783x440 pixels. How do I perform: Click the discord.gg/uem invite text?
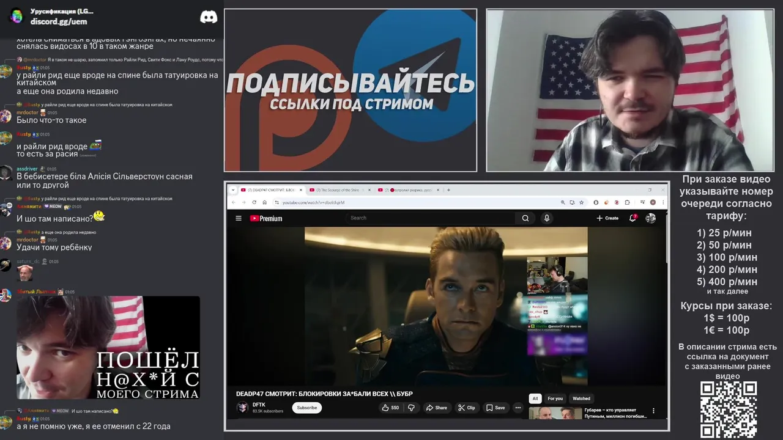point(59,21)
